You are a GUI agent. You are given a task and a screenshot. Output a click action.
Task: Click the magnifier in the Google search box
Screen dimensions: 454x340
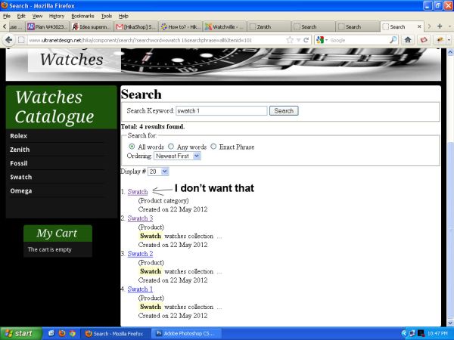[393, 40]
